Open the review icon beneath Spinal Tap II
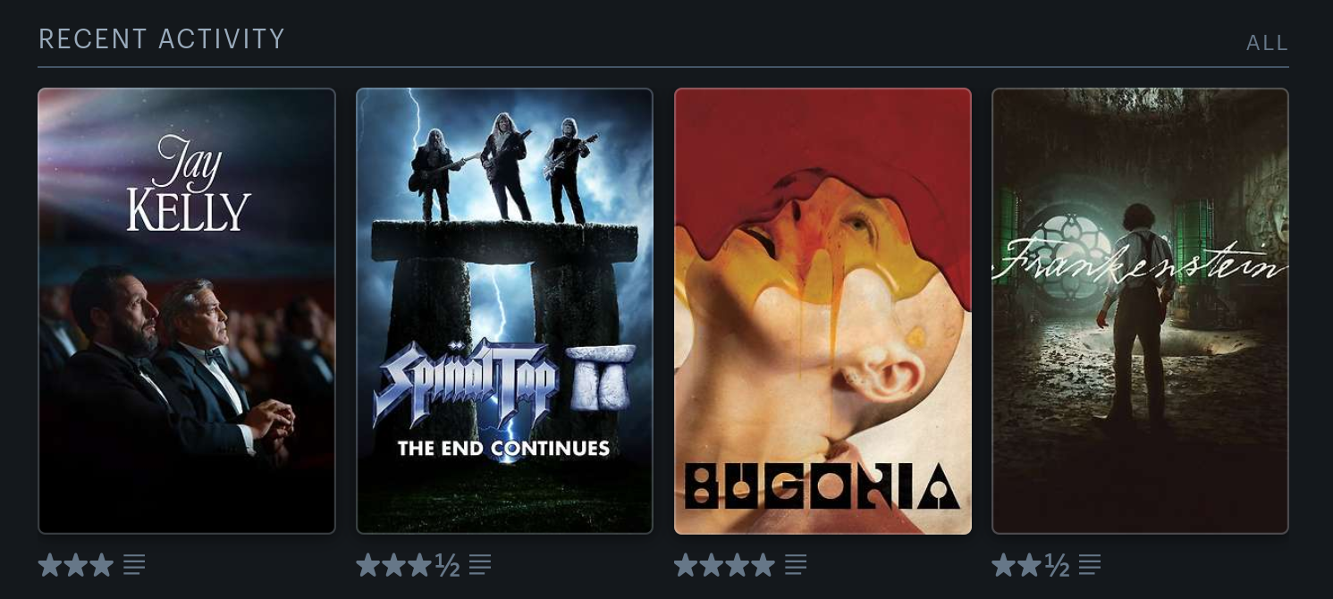 [480, 565]
